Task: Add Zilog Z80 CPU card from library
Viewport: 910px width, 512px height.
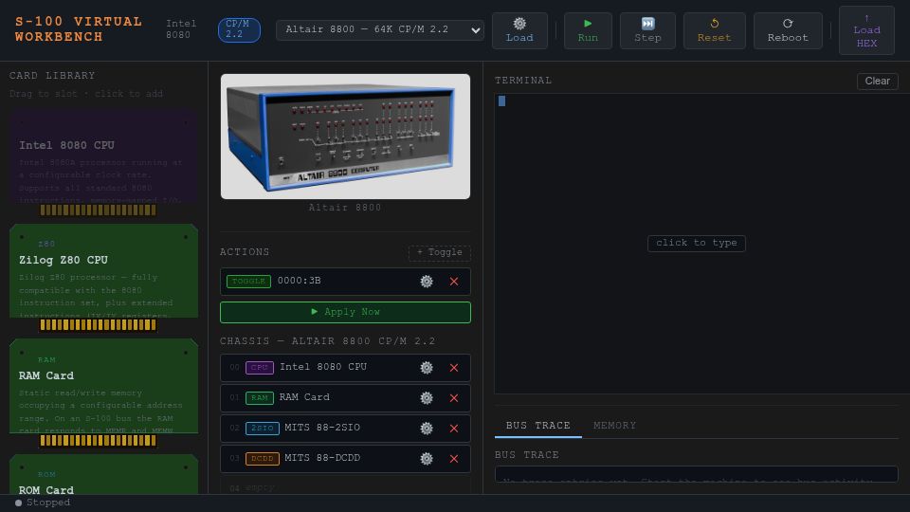Action: (x=104, y=278)
